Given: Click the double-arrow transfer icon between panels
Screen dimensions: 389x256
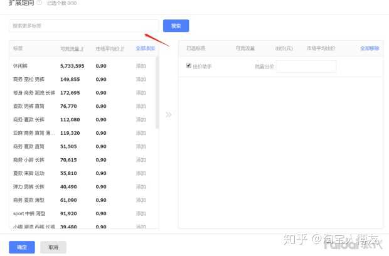Looking at the screenshot, I should pyautogui.click(x=168, y=115).
